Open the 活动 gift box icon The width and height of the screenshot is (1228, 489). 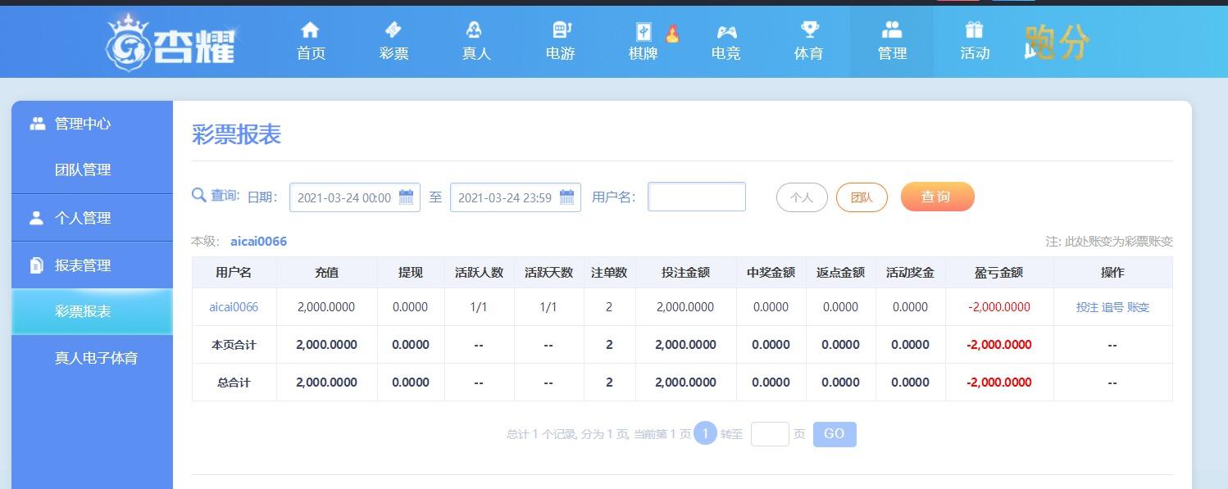point(974,30)
